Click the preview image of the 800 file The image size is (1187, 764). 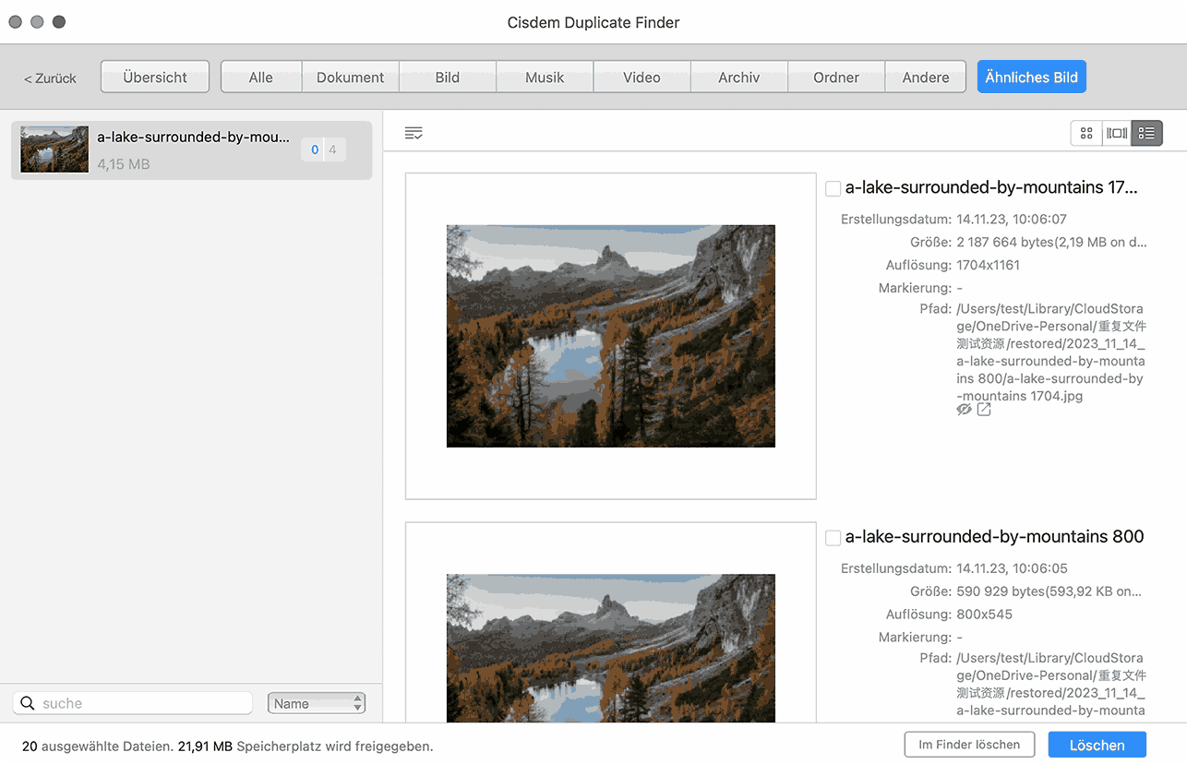coord(611,648)
